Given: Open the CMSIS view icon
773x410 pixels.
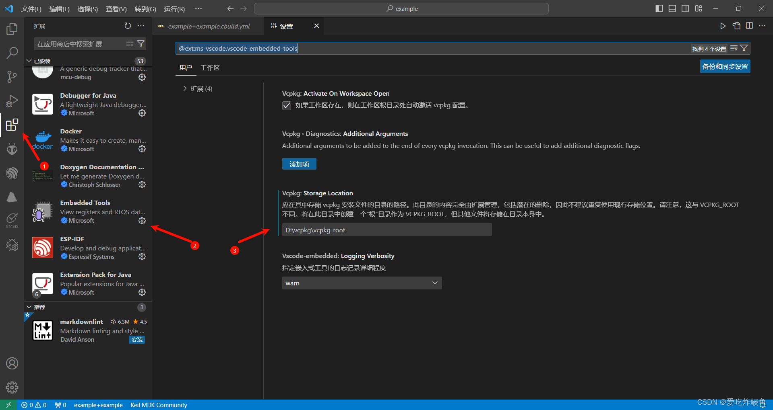Looking at the screenshot, I should tap(12, 221).
